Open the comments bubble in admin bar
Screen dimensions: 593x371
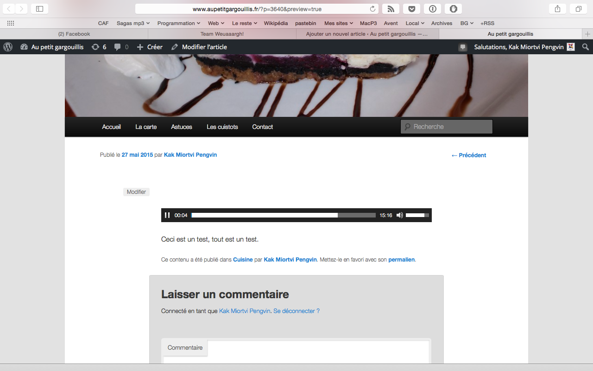[x=121, y=47]
